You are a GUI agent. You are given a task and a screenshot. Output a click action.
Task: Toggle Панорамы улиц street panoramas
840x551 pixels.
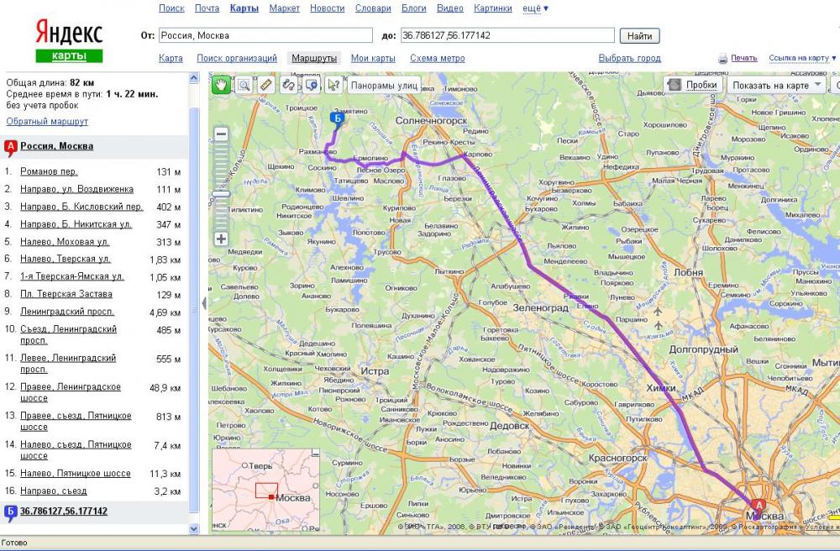click(x=384, y=85)
